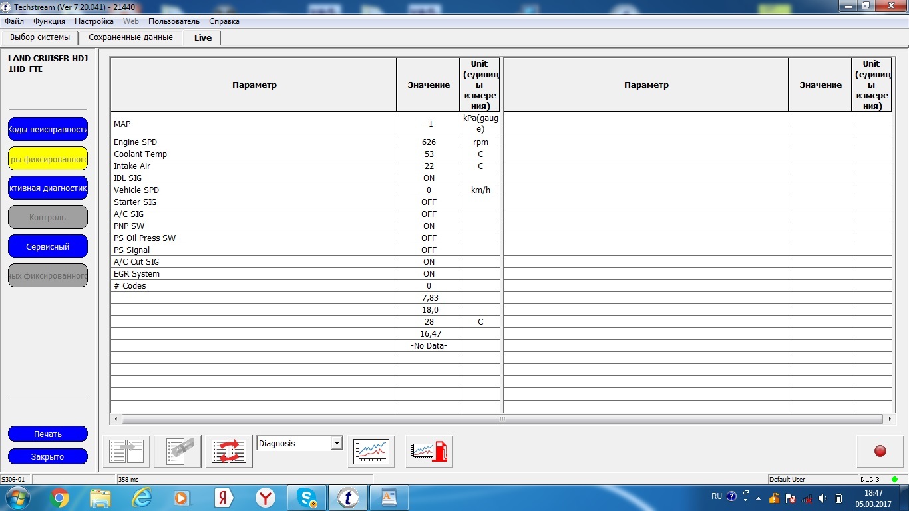This screenshot has height=511, width=909.
Task: Switch to the document editor taskbar icon
Action: (x=389, y=498)
